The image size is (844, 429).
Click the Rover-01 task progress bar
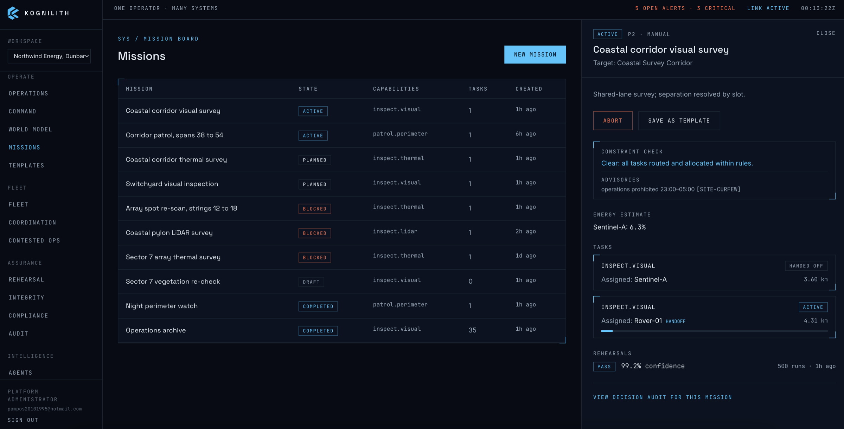(x=714, y=331)
